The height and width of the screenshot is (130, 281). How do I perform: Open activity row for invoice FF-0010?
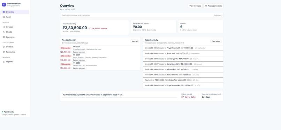click(183, 48)
